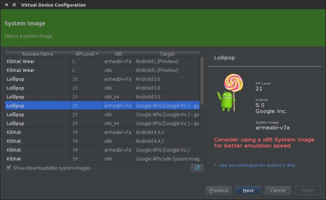Click the Lollipop heading in details panel
326x200 pixels.
pos(225,58)
